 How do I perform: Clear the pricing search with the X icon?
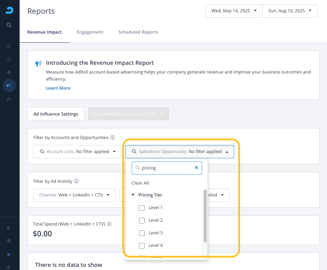click(196, 167)
